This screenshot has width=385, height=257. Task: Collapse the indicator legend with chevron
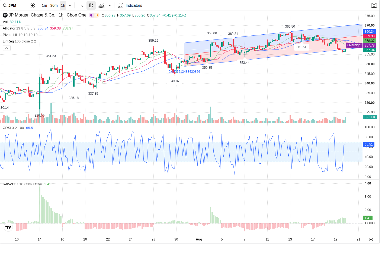pyautogui.click(x=7, y=48)
